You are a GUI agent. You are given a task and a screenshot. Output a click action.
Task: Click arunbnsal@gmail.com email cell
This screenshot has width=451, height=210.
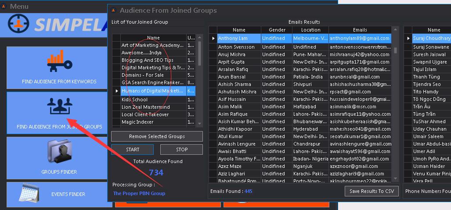pyautogui.click(x=360, y=77)
